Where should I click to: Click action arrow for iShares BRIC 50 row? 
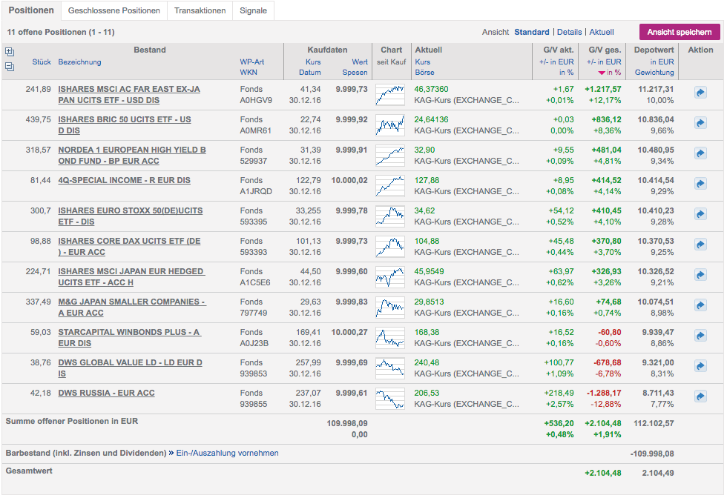point(700,123)
